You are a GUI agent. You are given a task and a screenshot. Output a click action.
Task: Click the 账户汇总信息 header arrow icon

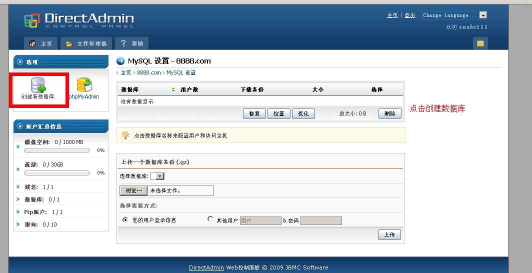point(19,126)
